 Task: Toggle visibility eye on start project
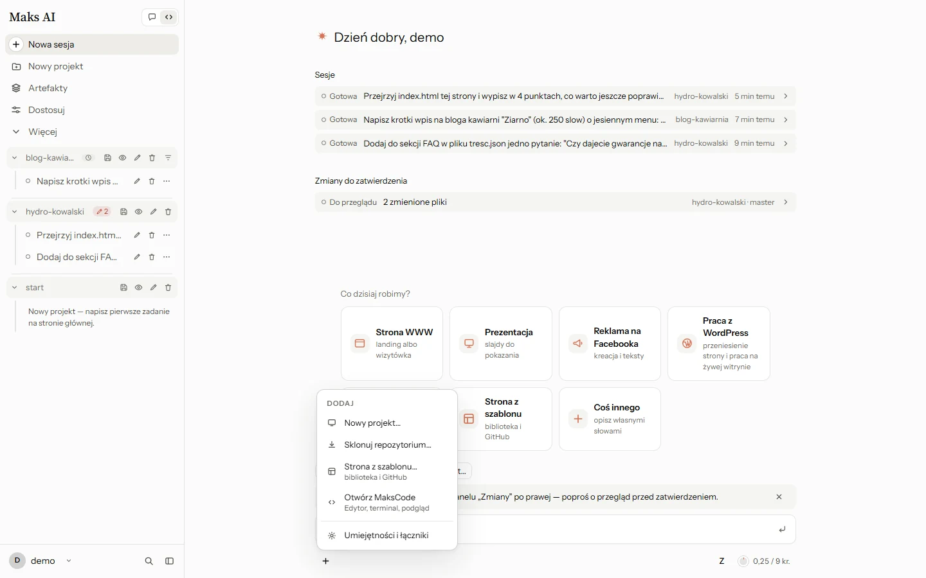138,288
